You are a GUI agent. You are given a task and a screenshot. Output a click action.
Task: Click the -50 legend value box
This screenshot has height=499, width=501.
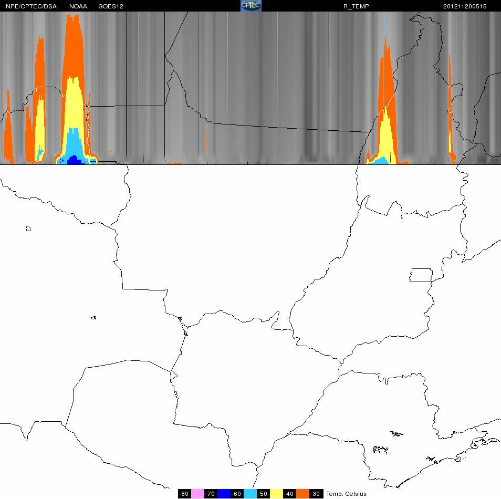[263, 494]
